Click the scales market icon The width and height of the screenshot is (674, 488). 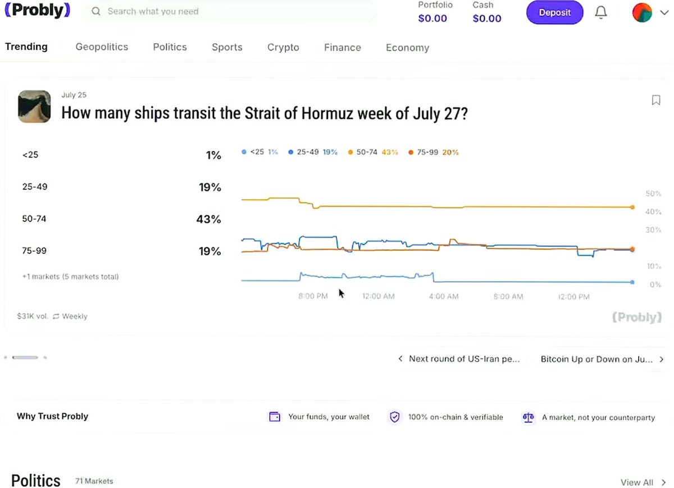528,417
